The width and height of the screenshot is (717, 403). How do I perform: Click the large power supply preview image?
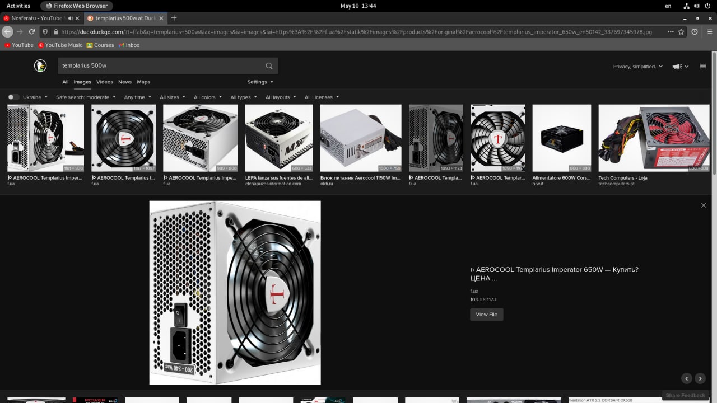click(x=235, y=293)
